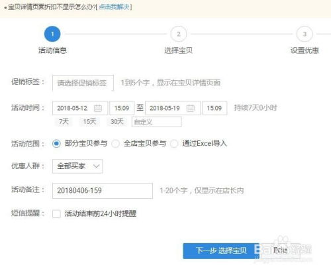The image size is (331, 271).
Task: Click step 3 circle 设置优惠
Action: tap(305, 34)
